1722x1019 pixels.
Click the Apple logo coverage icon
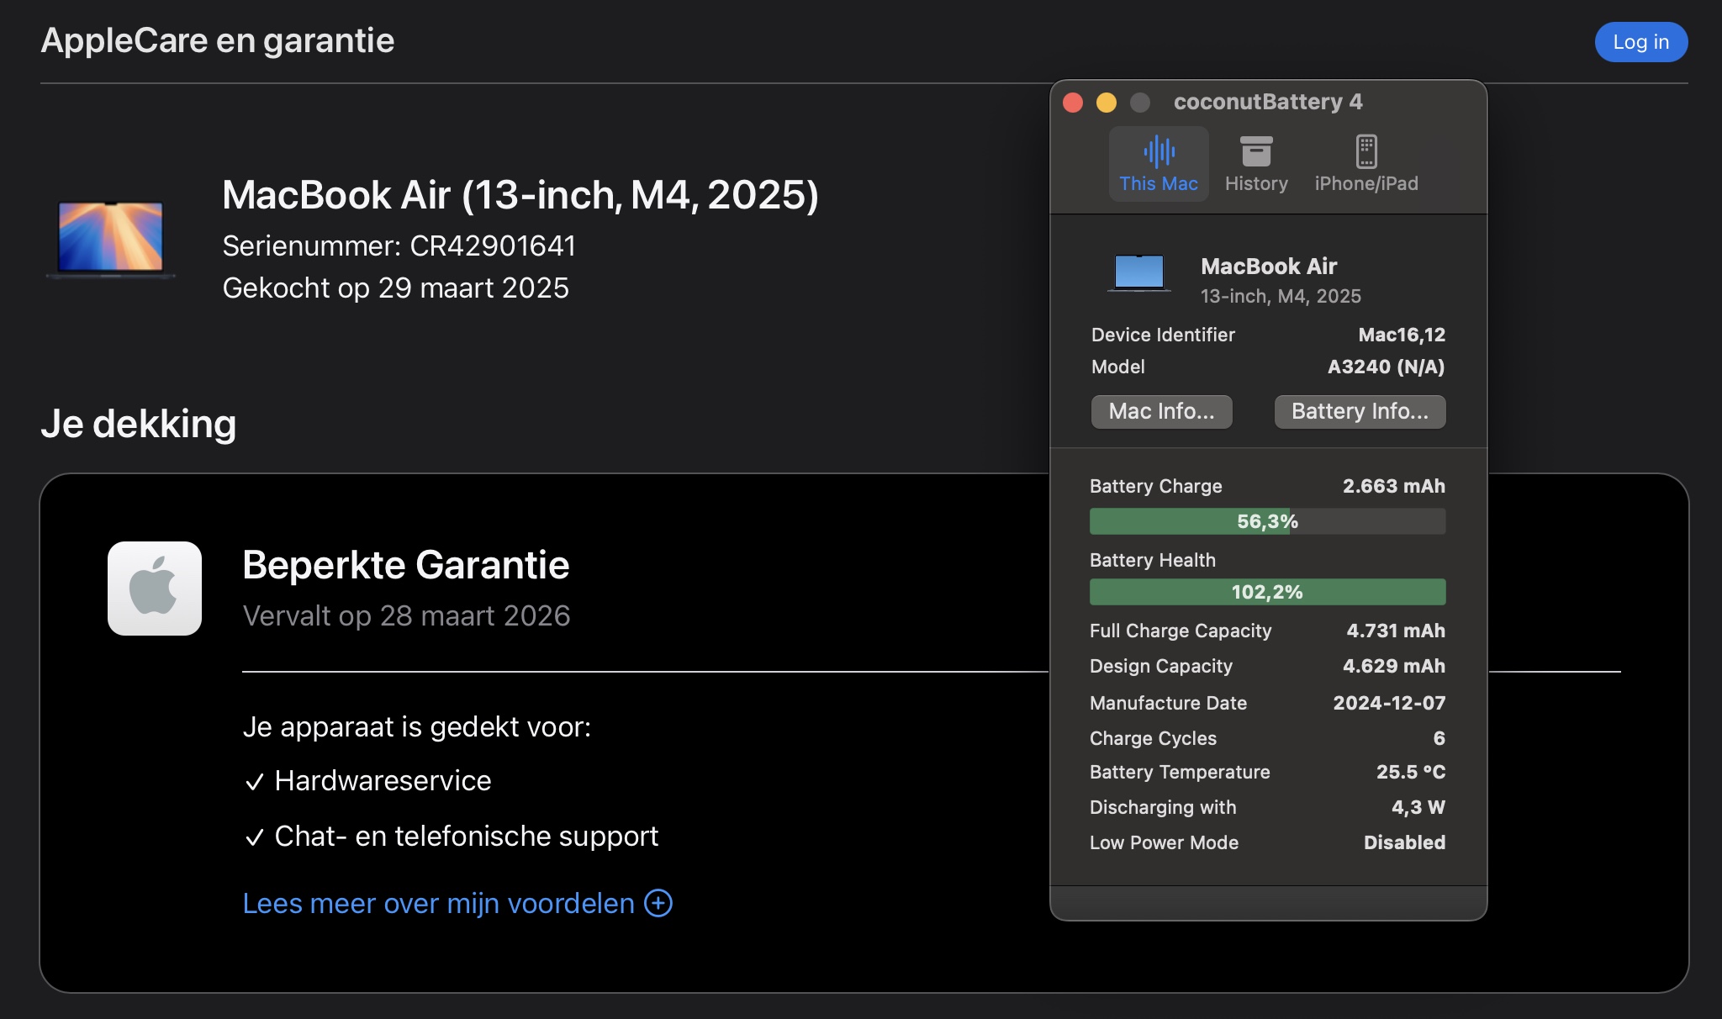(x=155, y=589)
